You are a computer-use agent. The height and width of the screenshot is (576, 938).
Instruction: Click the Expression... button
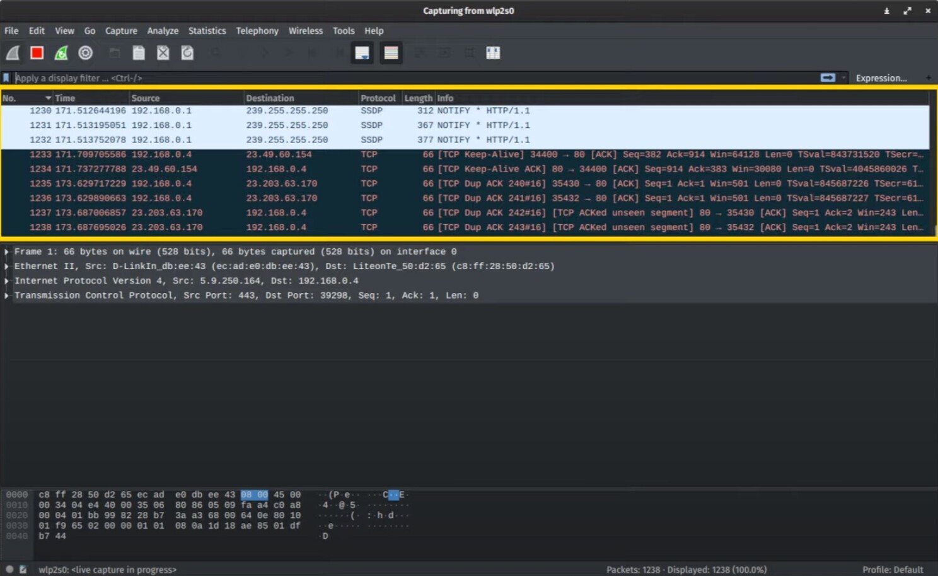coord(881,78)
